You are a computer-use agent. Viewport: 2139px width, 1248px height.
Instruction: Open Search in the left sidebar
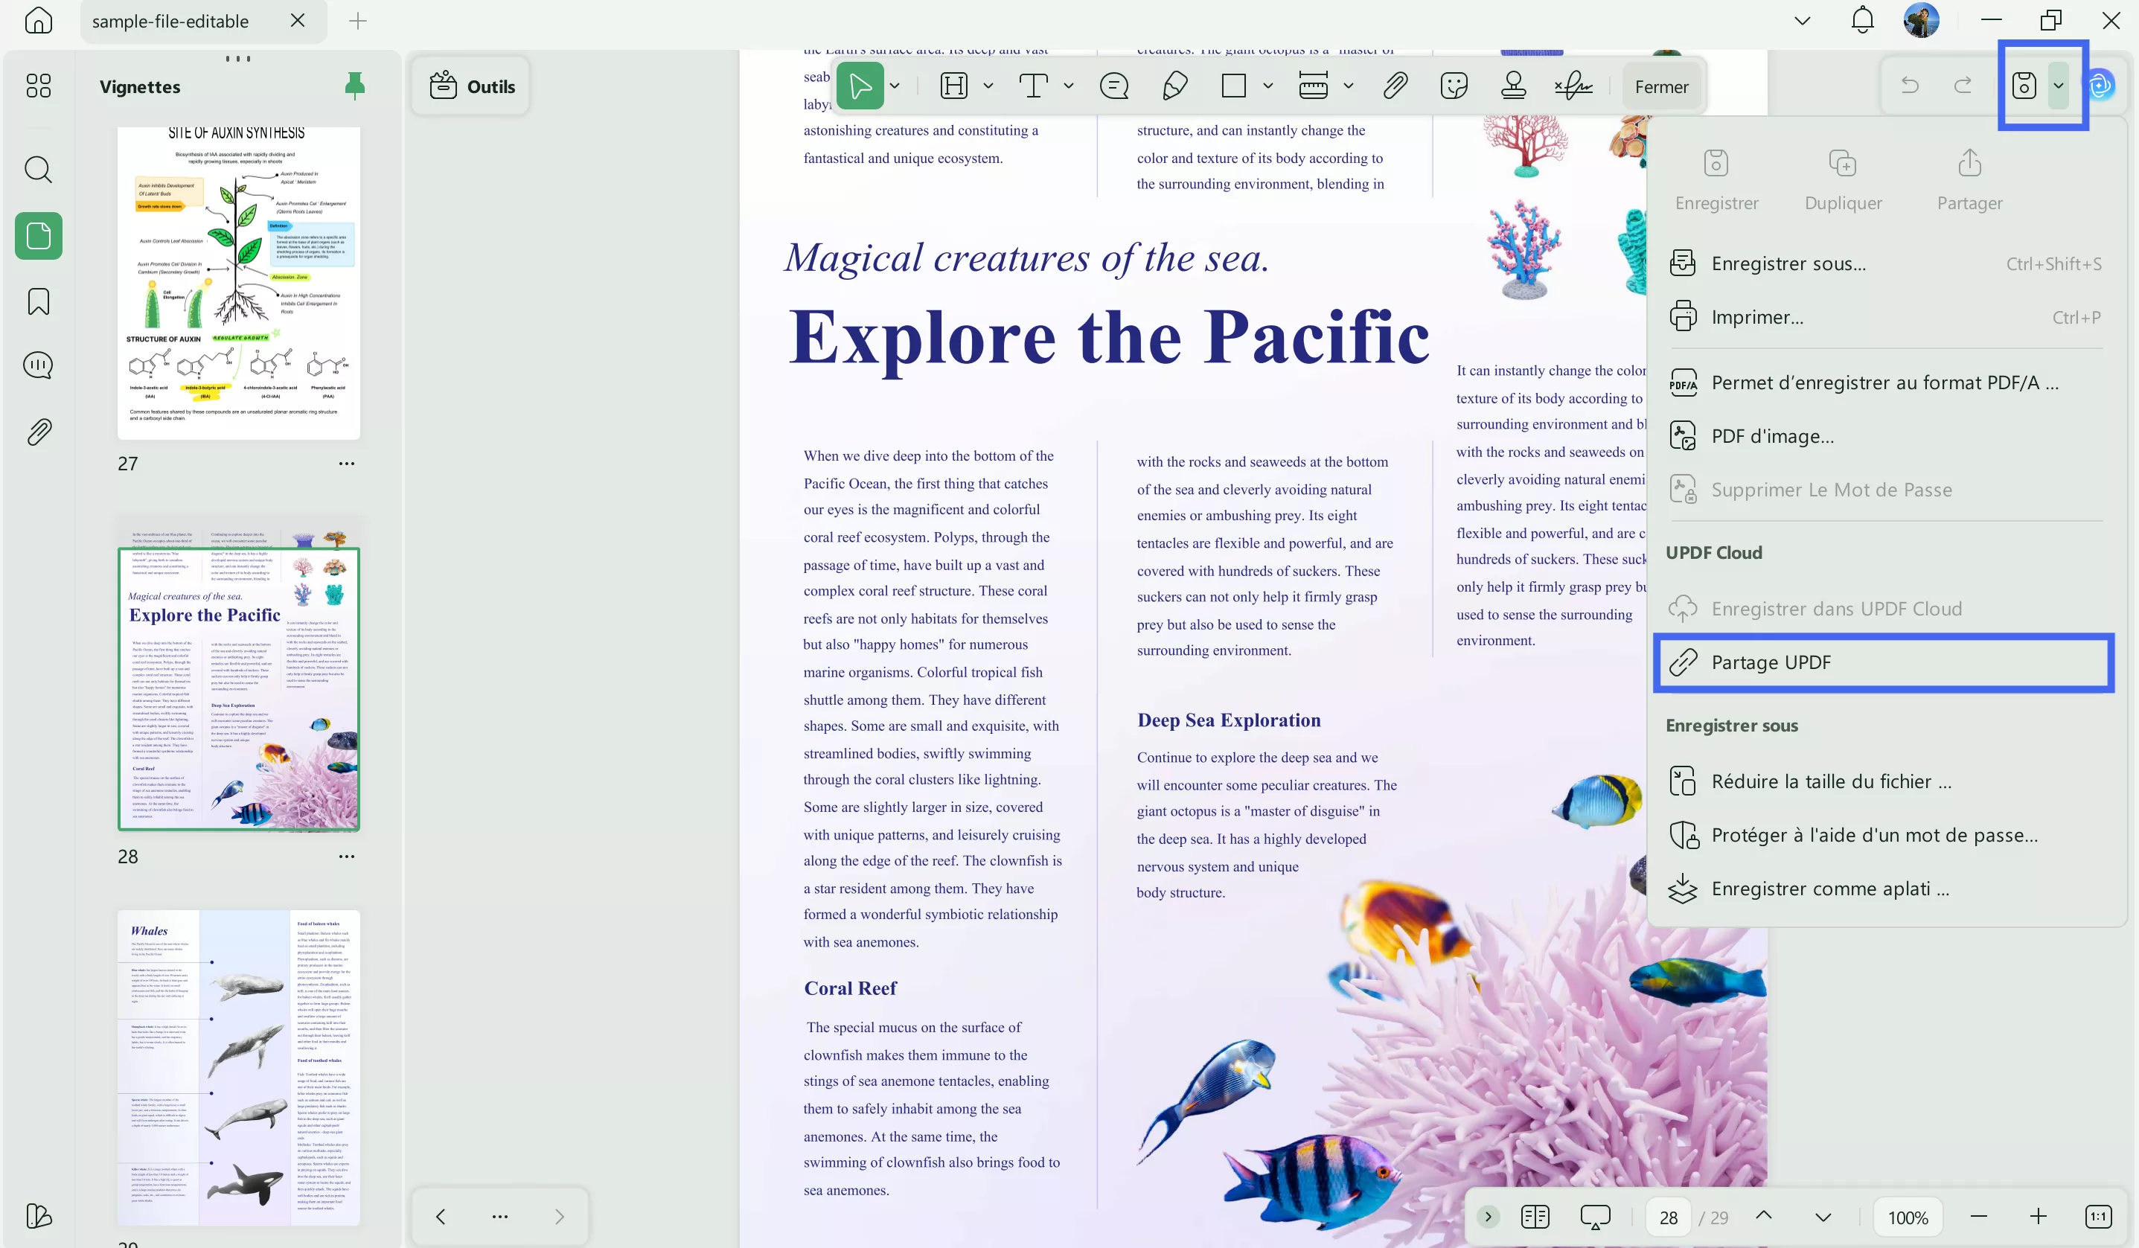tap(38, 170)
